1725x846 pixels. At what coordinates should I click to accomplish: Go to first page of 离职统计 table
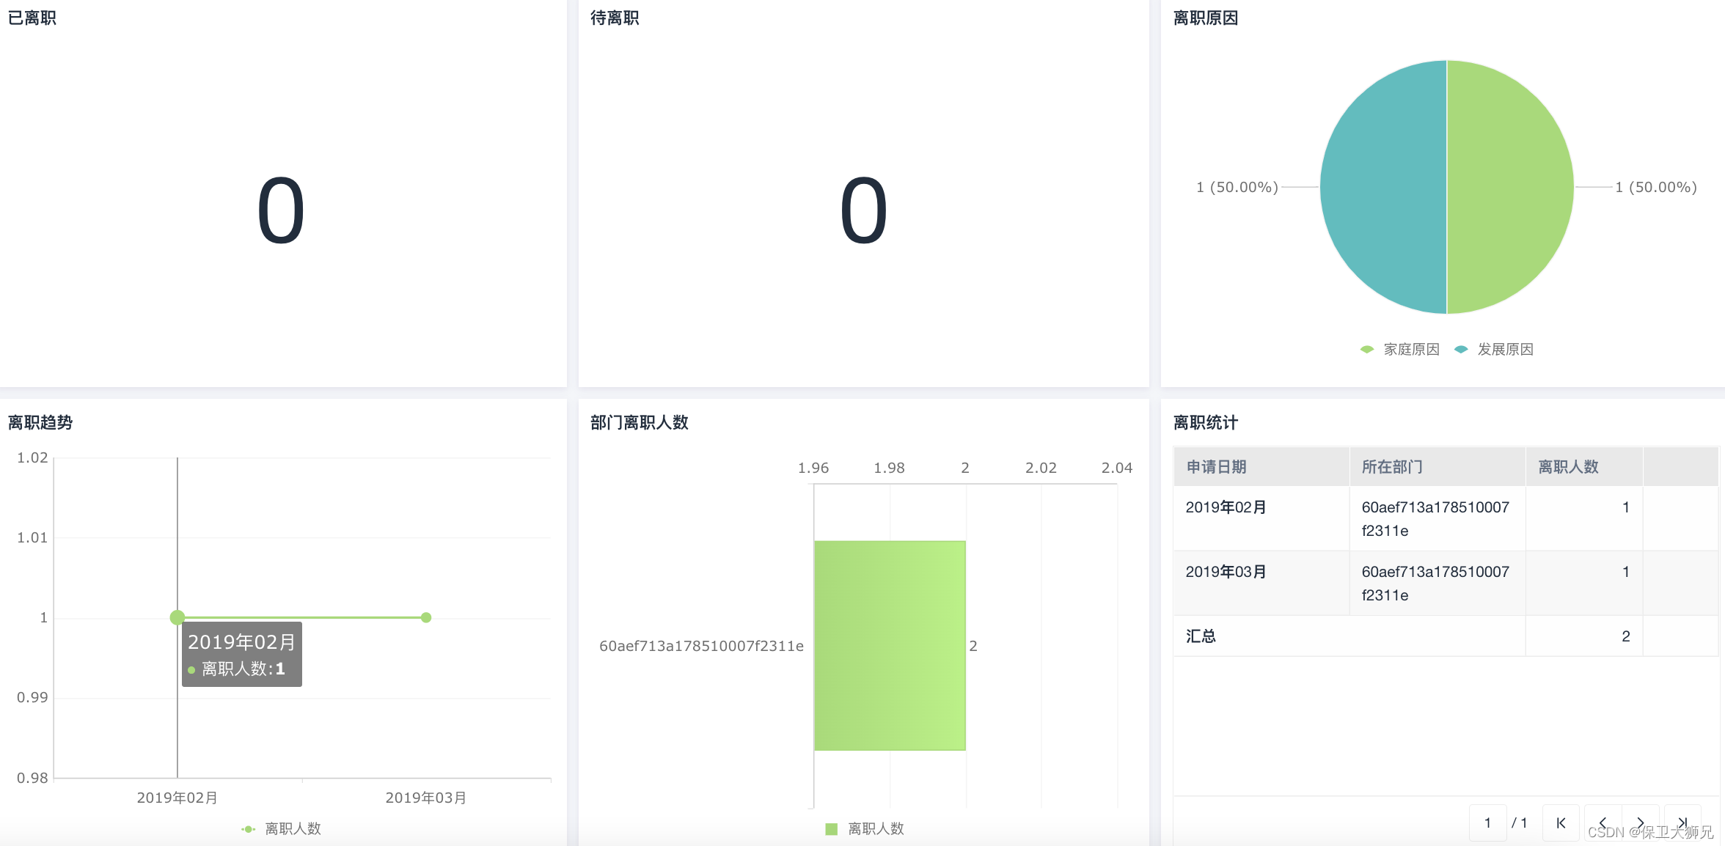[1561, 823]
